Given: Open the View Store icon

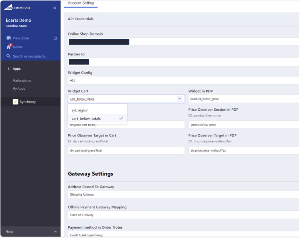Looking at the screenshot, I should point(8,38).
